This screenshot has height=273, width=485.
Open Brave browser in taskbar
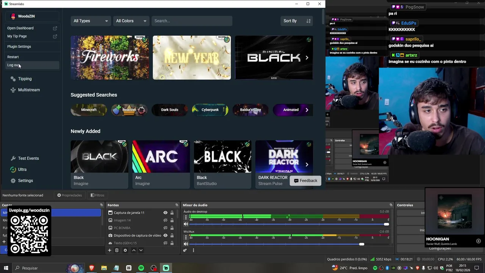pos(91,268)
